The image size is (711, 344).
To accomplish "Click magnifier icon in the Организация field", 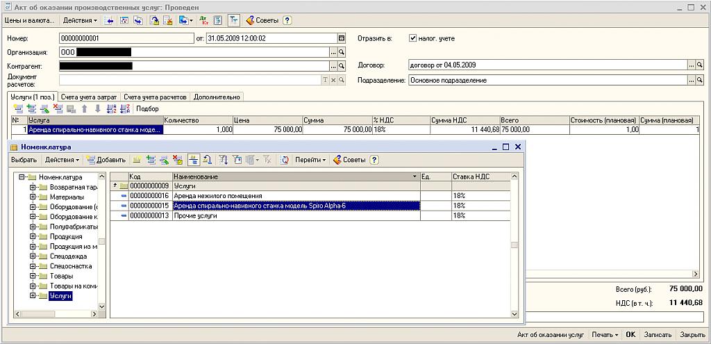I will [x=341, y=52].
